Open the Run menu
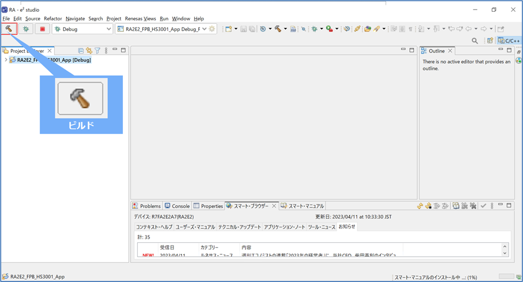Screen dimensions: 523x282 coord(164,19)
